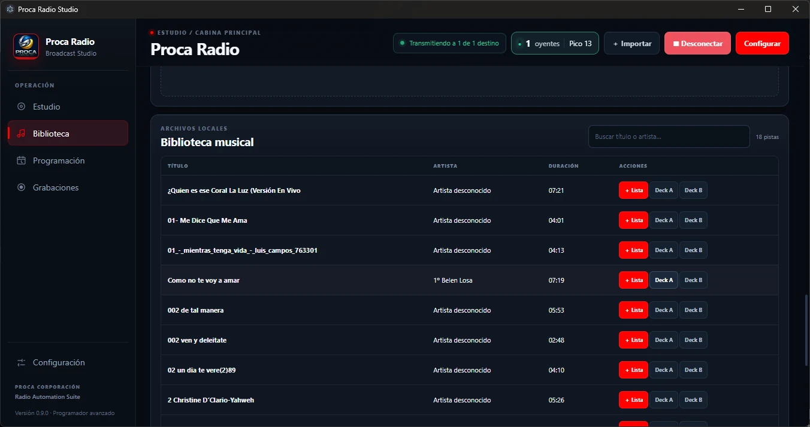
Task: Click the transmission status indicator
Action: pos(449,43)
